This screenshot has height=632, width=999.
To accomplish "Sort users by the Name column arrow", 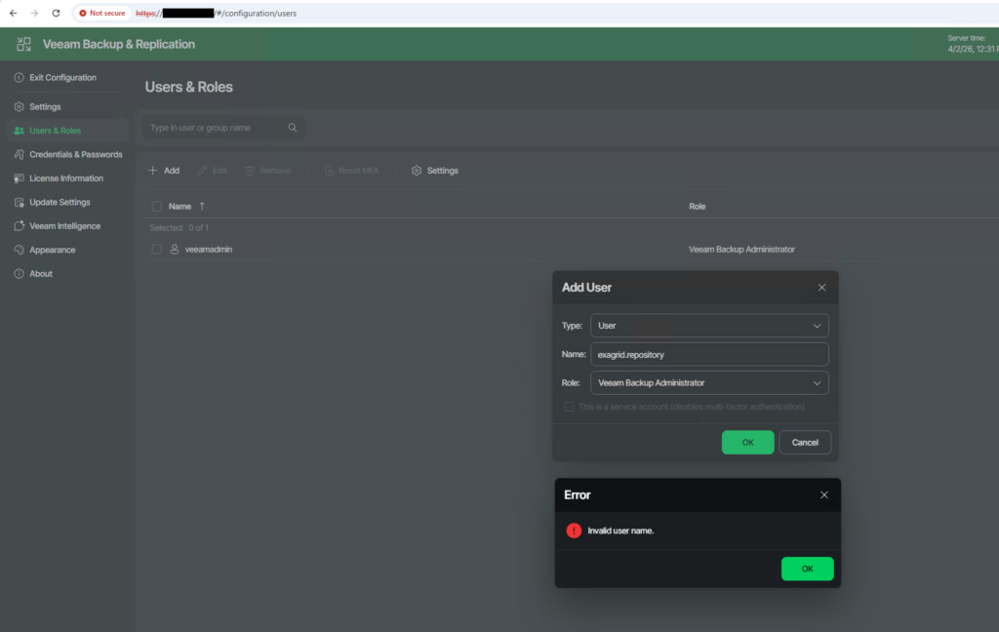I will 202,207.
